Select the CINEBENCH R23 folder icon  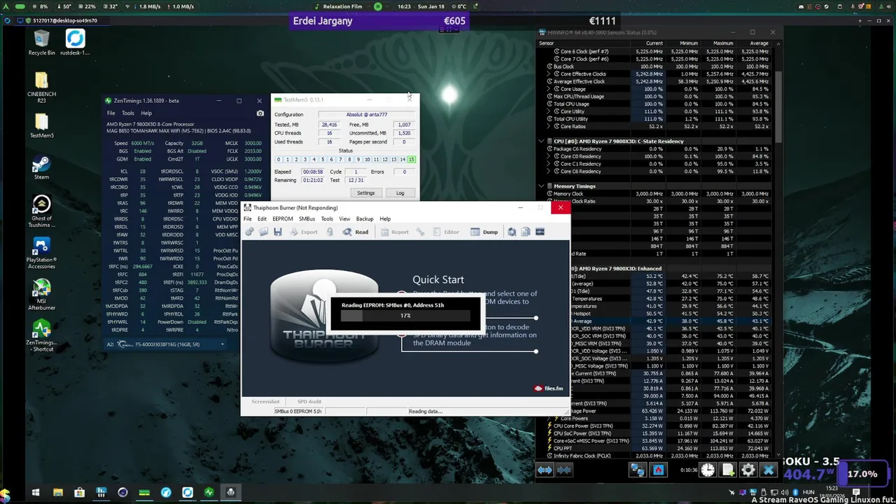click(x=41, y=87)
